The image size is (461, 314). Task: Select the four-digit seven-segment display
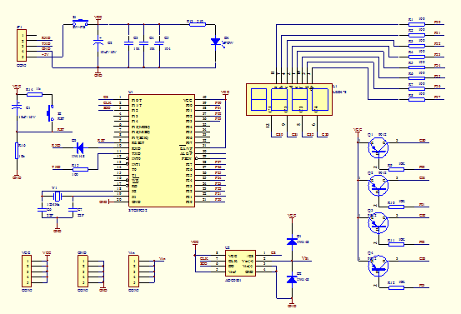(289, 99)
